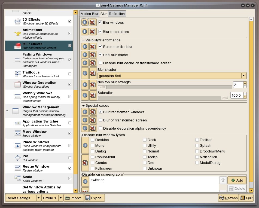259x208 pixels.
Task: Click the Import button
Action: pos(74,198)
